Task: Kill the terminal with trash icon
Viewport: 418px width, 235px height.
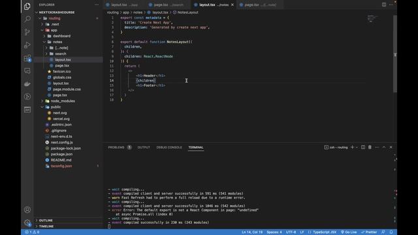Action: (x=370, y=147)
